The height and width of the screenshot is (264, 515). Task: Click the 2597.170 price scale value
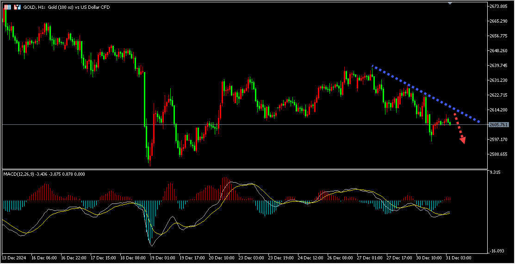(499, 140)
